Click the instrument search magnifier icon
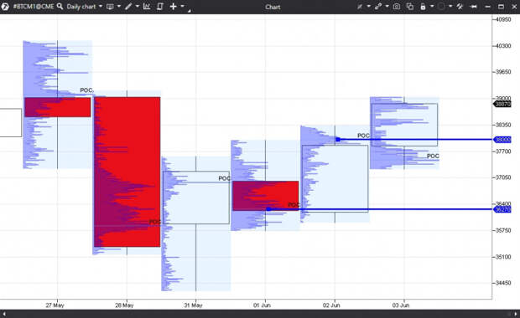The image size is (520, 318). click(60, 7)
